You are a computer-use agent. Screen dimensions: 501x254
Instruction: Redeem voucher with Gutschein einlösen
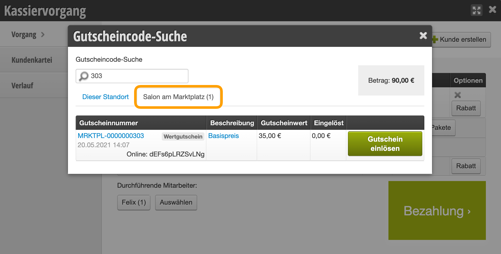(x=385, y=144)
